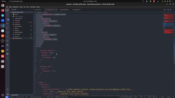This screenshot has height=98, width=175.
Task: Click errors and warnings count in the status bar
Action: (20, 97)
